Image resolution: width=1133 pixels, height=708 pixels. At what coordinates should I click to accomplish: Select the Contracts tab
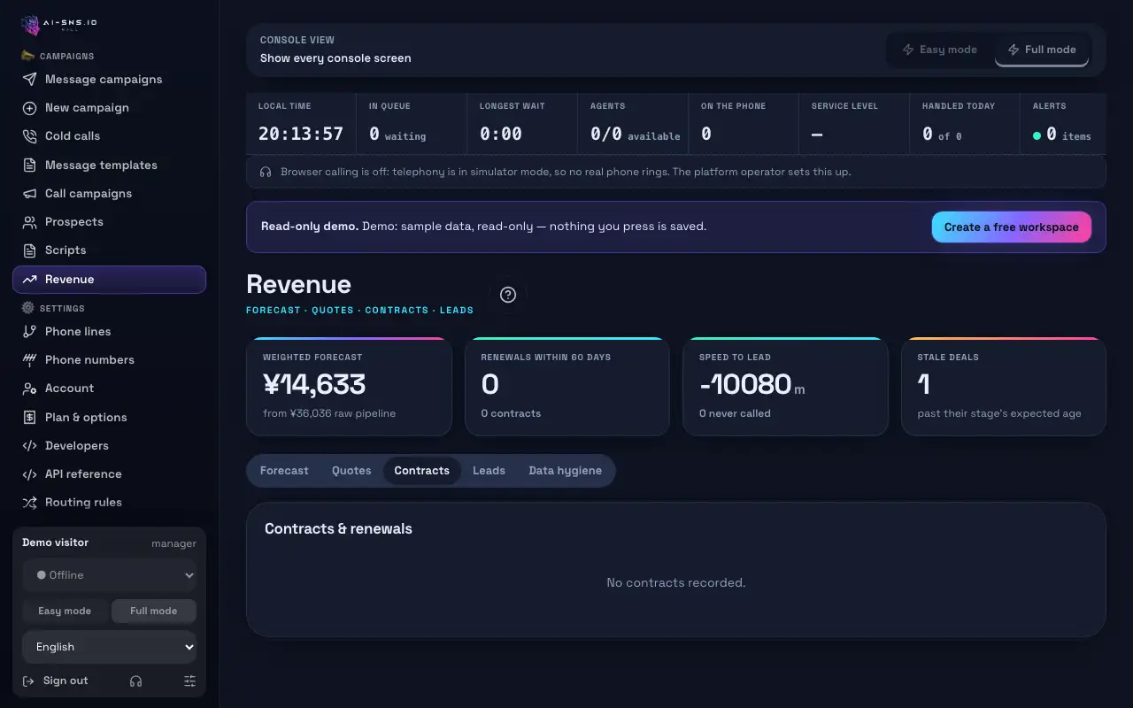[x=422, y=471]
